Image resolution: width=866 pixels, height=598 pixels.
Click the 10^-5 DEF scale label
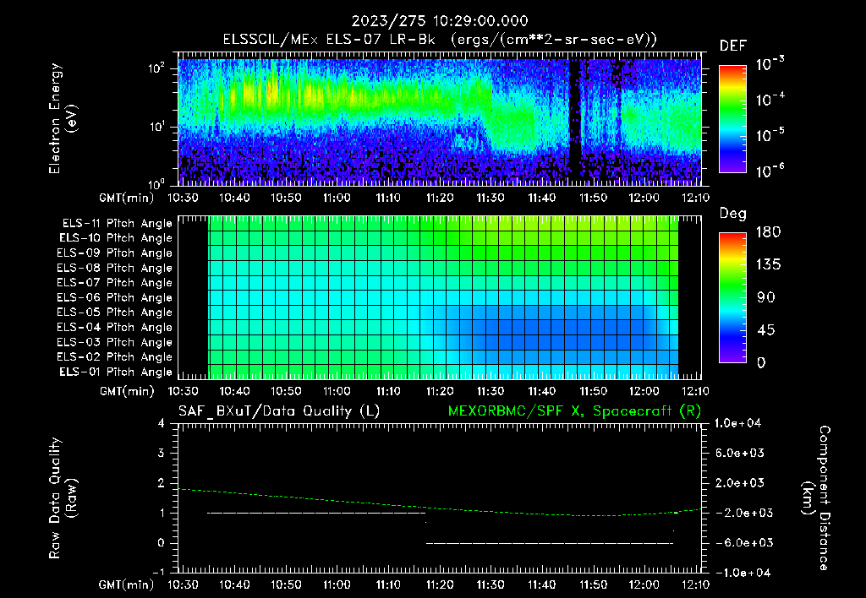tap(770, 135)
